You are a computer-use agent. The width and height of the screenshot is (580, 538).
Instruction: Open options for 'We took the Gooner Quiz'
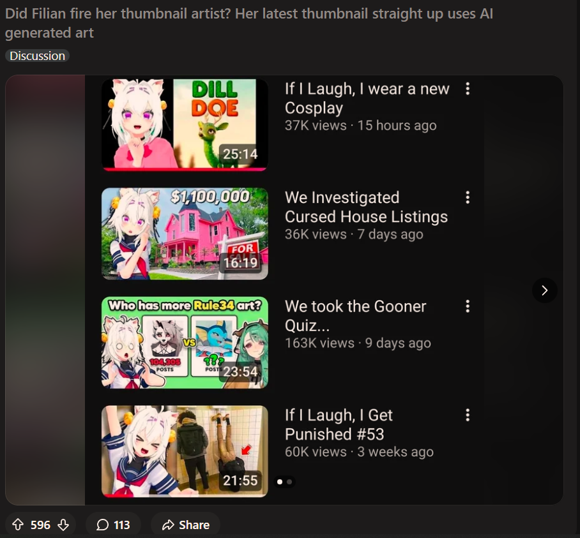click(x=468, y=306)
